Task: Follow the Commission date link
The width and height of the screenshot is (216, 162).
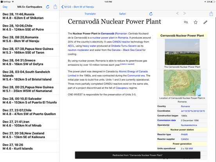Action: coord(167,120)
